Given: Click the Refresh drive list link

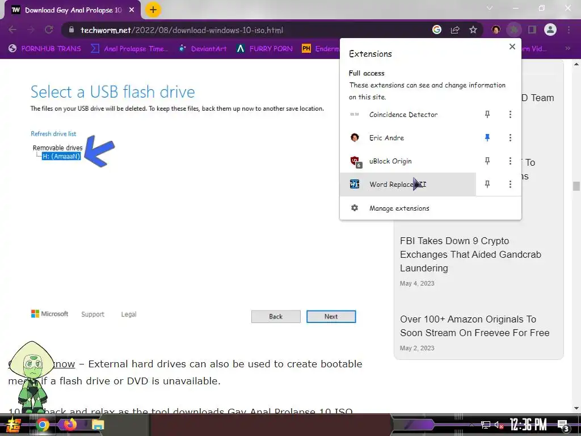Looking at the screenshot, I should click(53, 134).
